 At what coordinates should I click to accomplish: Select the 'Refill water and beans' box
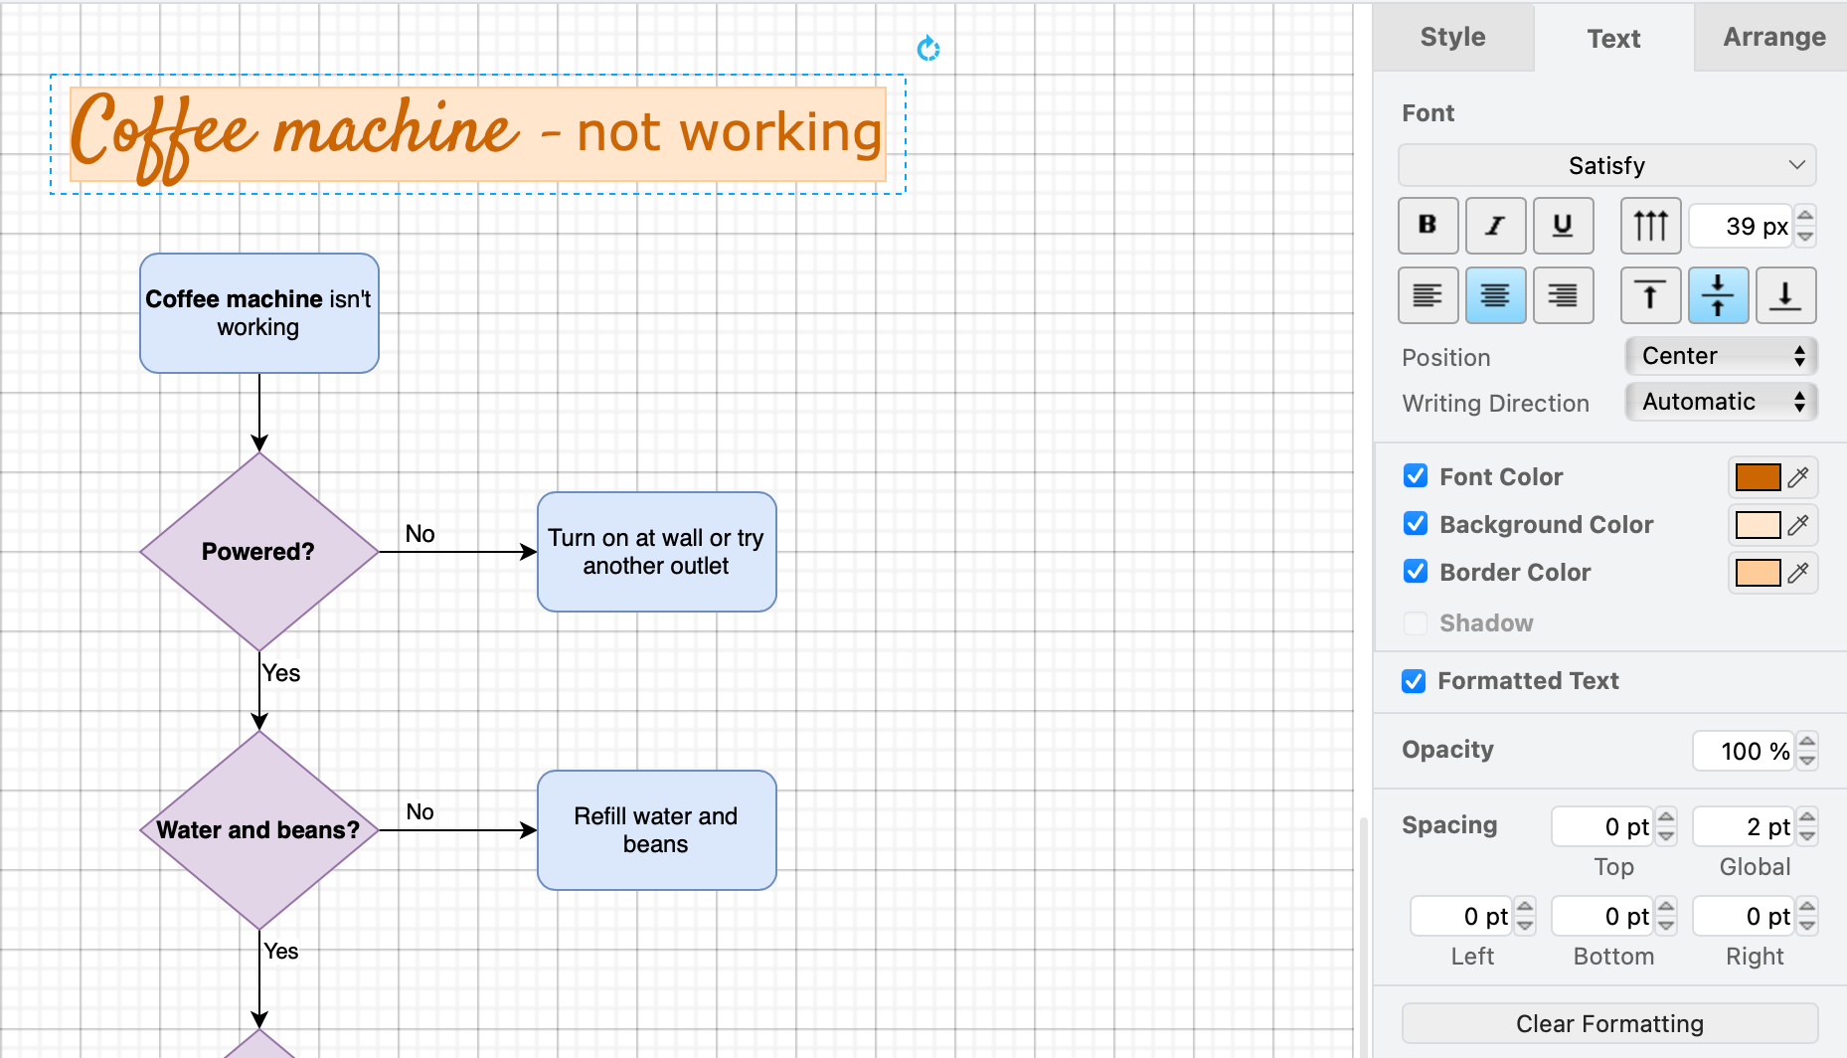656,830
